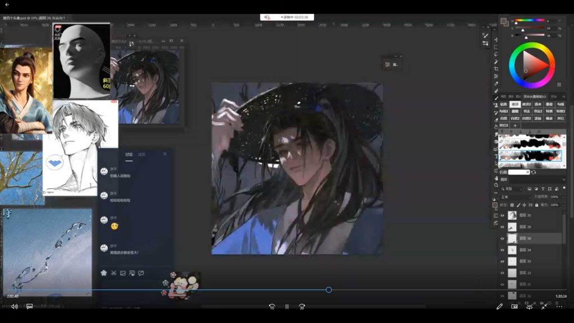The width and height of the screenshot is (574, 323).
Task: Adjust the hue slider in Color panel
Action: click(x=530, y=21)
